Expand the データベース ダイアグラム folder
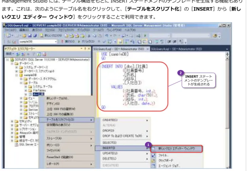This screenshot has width=247, height=171. (21, 79)
